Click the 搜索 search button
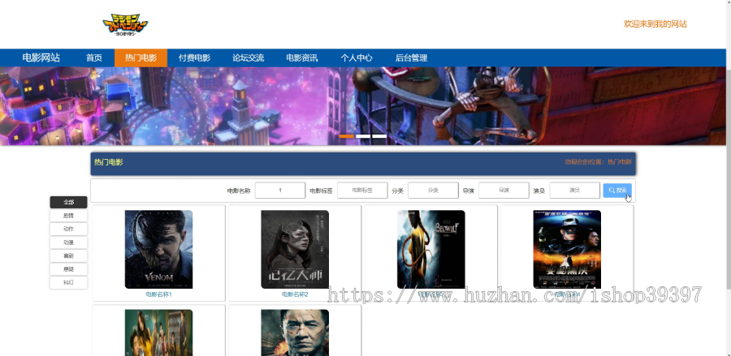 click(617, 191)
